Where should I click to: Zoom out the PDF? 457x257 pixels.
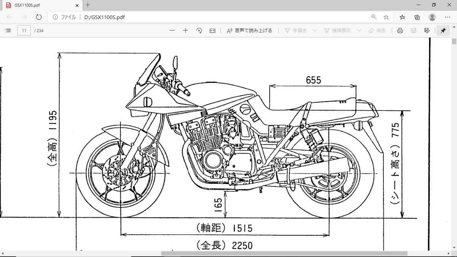(172, 31)
